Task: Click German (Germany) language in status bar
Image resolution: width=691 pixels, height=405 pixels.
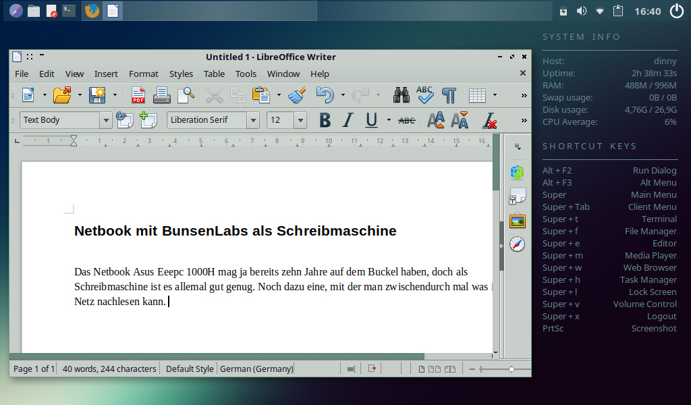Action: [256, 369]
